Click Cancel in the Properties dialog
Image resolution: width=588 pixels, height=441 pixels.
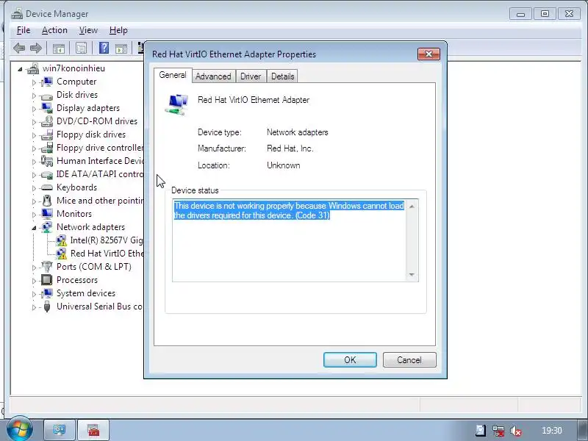[409, 359]
